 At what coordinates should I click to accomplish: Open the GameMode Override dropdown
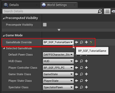tap(58, 42)
